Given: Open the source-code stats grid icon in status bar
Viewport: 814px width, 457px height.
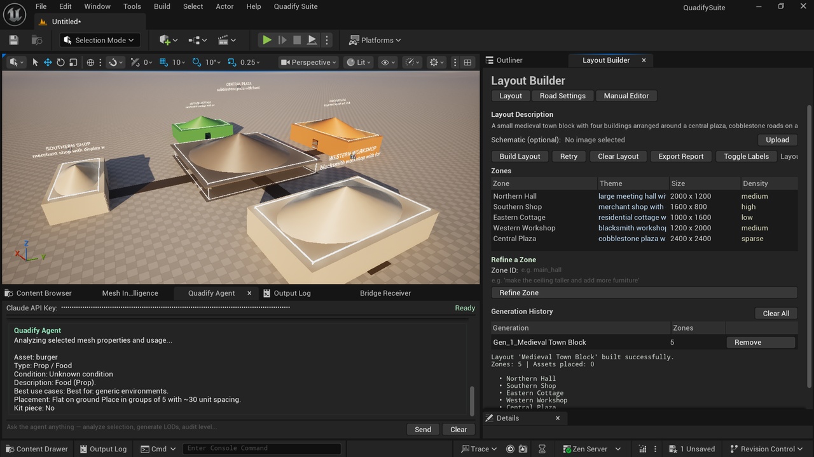Looking at the screenshot, I should (x=642, y=449).
